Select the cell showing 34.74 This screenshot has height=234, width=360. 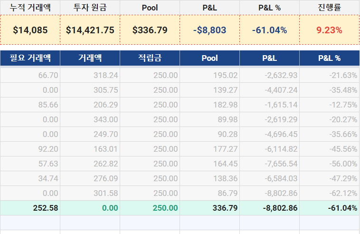(30, 178)
